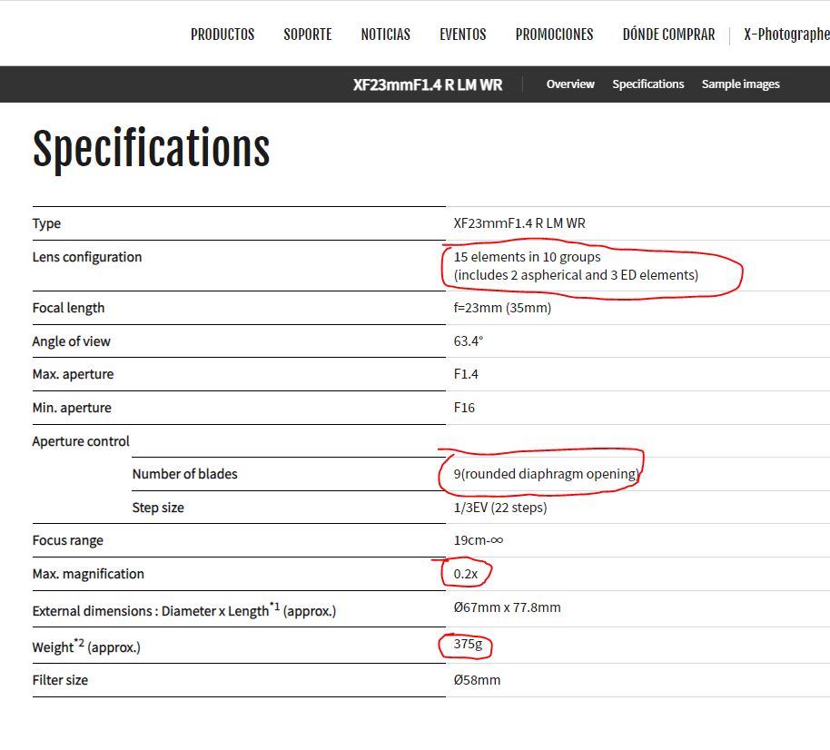The width and height of the screenshot is (830, 750).
Task: Select the Specifications tab in the dark bar
Action: click(647, 84)
